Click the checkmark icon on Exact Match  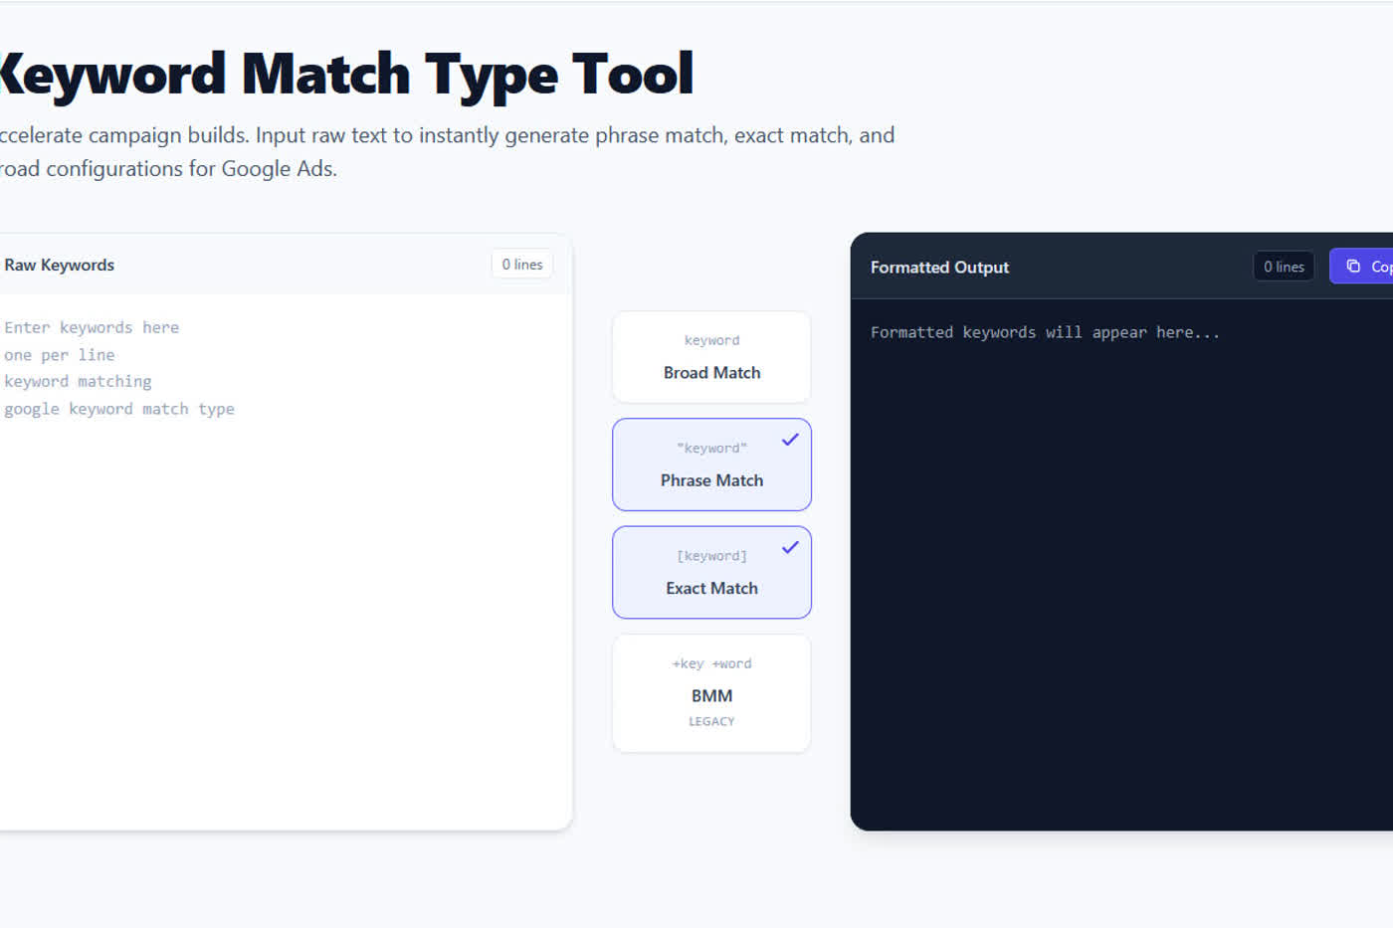click(790, 547)
